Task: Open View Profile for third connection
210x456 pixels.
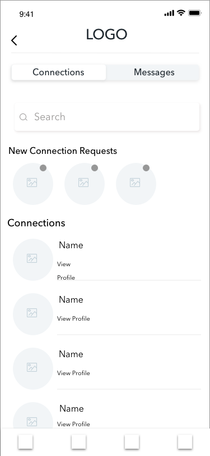Action: 73,373
